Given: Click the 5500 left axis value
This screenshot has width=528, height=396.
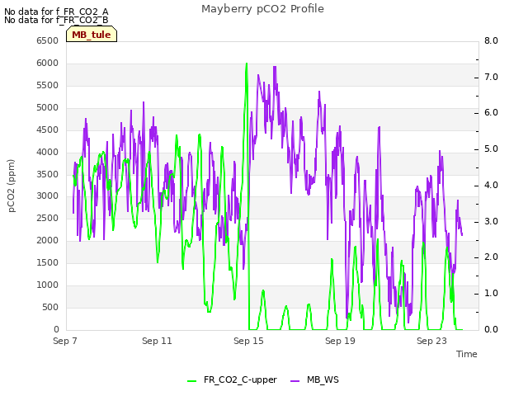Looking at the screenshot, I should (x=48, y=85).
